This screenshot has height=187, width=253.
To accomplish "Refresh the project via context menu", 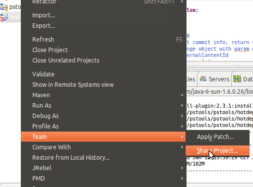I will [x=104, y=40].
